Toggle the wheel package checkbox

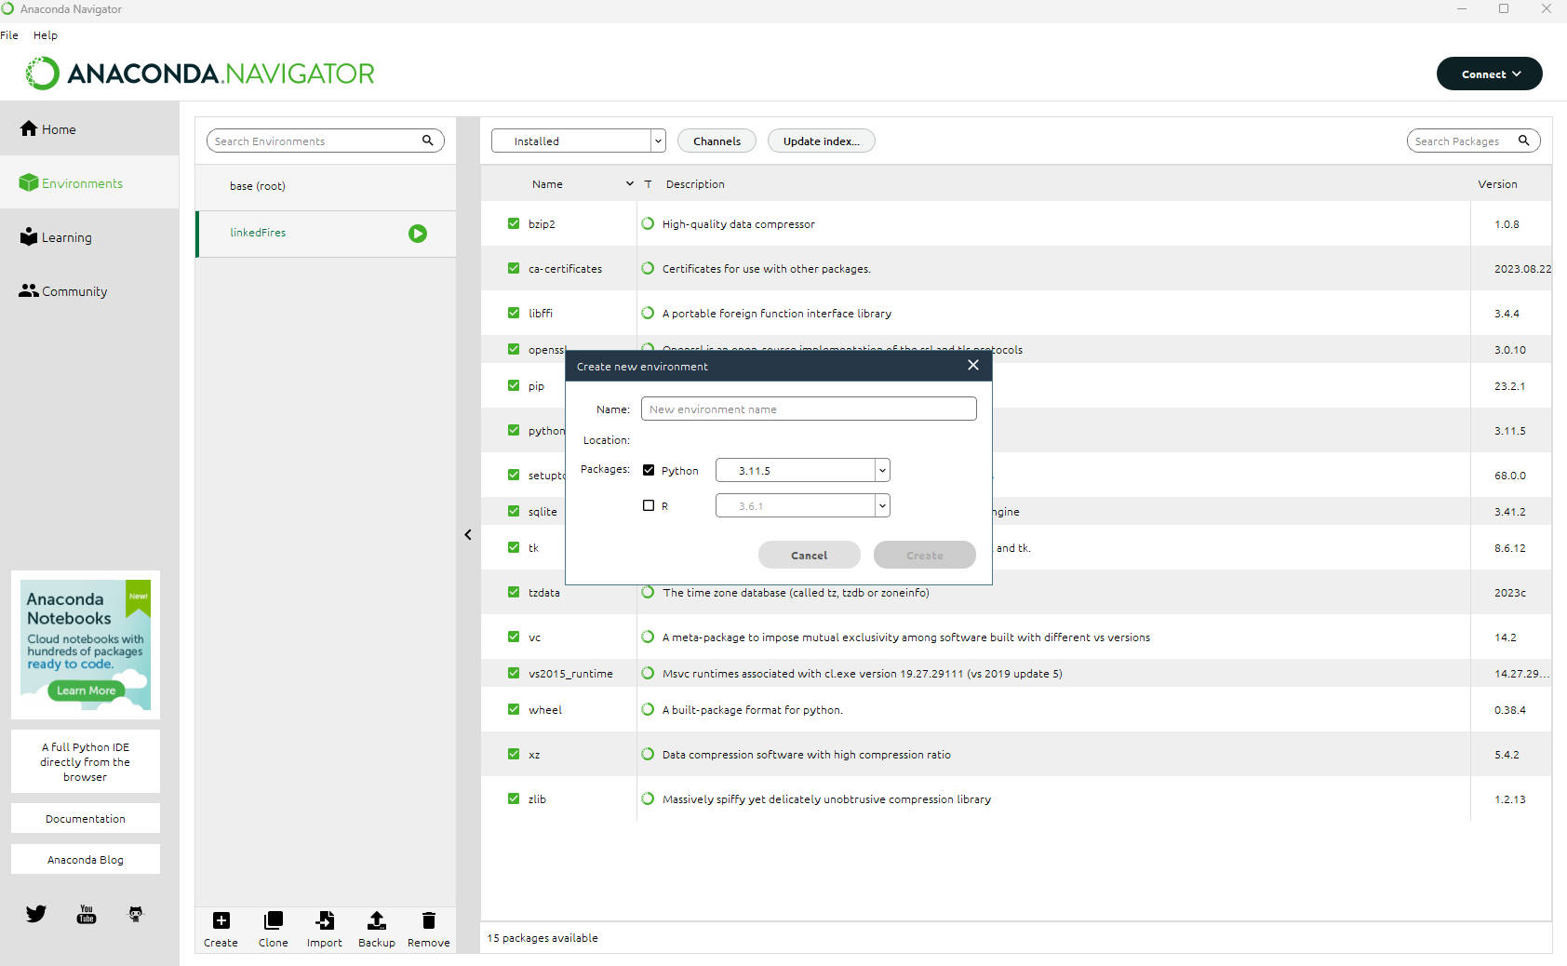coord(514,709)
